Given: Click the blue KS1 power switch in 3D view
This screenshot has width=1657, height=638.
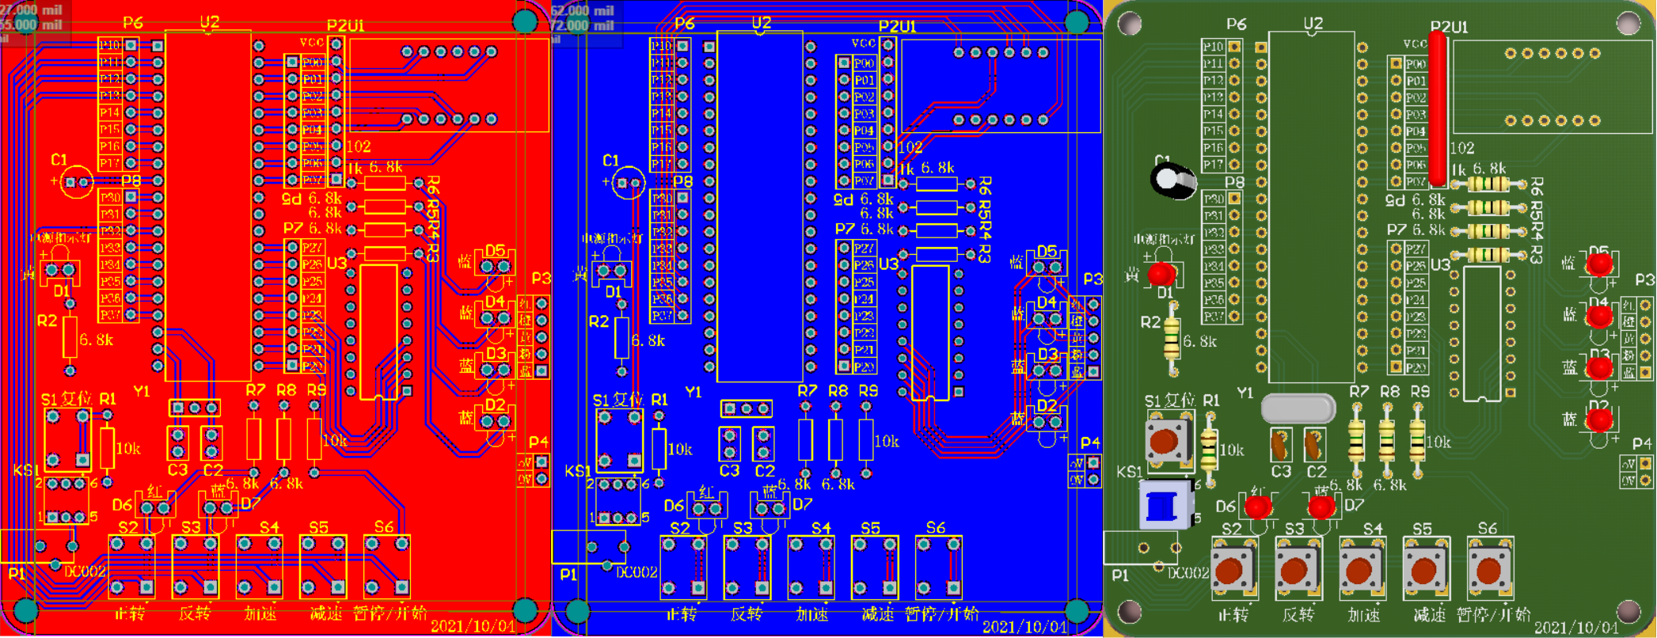Looking at the screenshot, I should tap(1165, 505).
